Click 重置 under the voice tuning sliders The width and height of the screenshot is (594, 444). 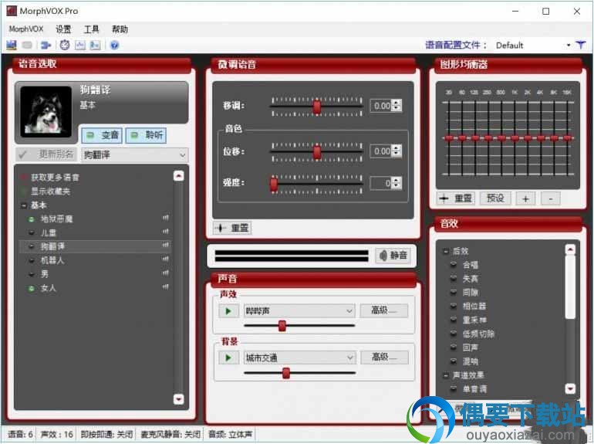232,228
